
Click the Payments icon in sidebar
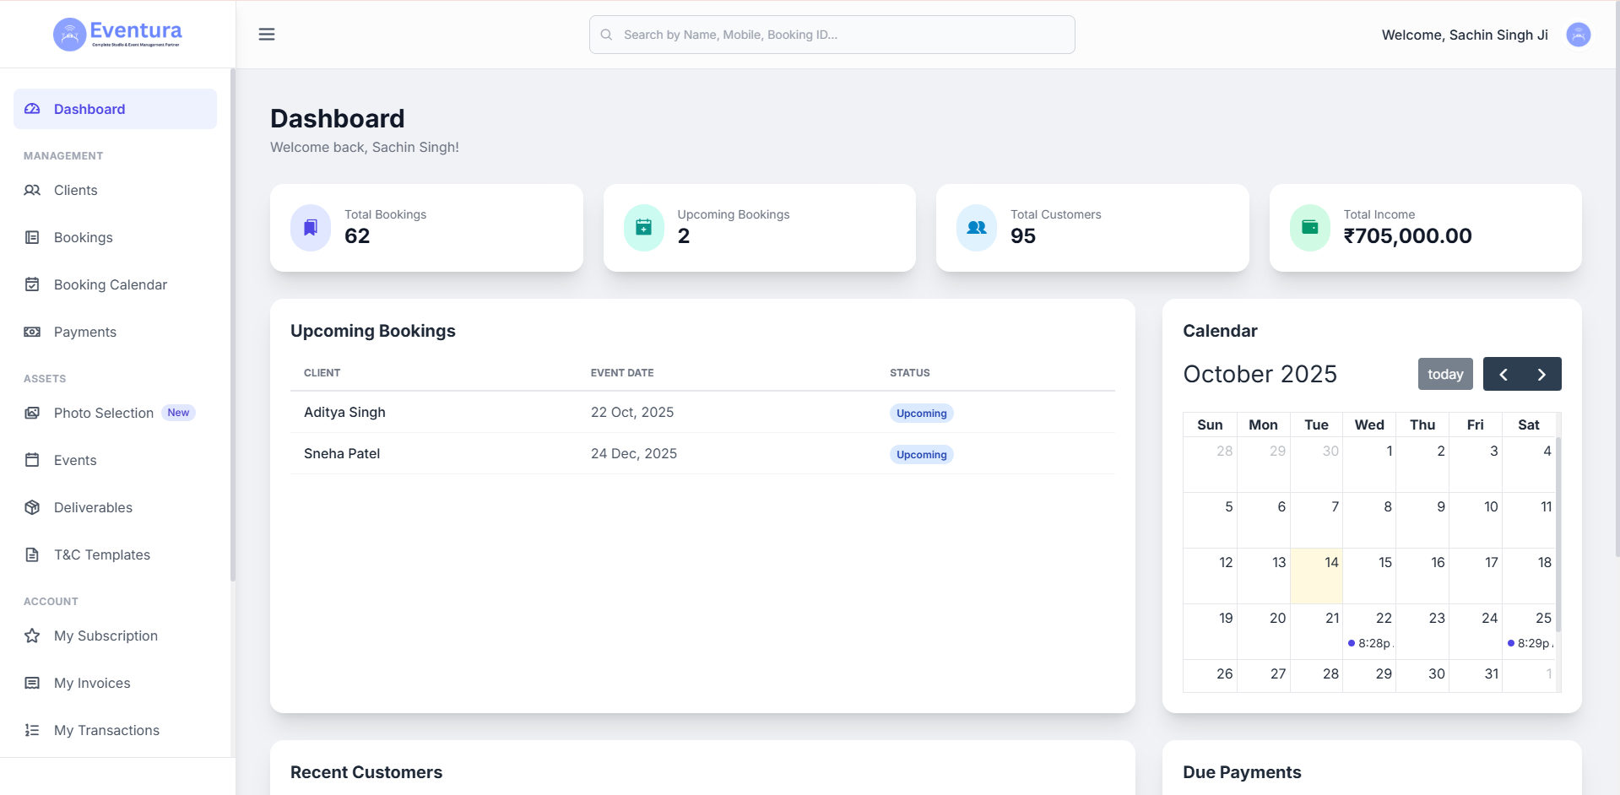click(32, 332)
